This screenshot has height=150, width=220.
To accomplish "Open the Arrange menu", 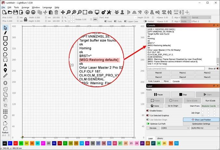I will point(25,7).
